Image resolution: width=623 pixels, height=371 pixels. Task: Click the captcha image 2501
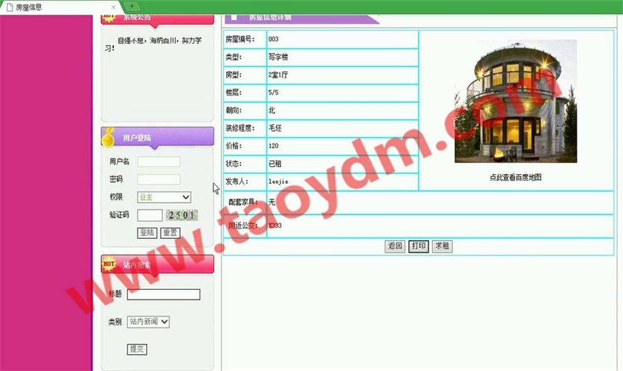[x=182, y=215]
